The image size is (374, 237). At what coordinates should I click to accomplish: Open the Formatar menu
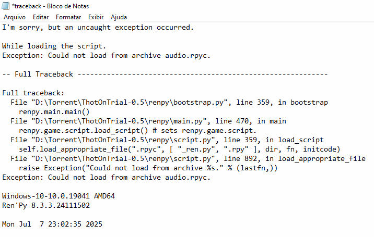click(68, 17)
